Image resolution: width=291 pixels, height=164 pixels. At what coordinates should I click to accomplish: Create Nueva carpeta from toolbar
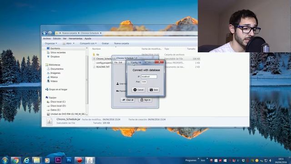pos(121,43)
